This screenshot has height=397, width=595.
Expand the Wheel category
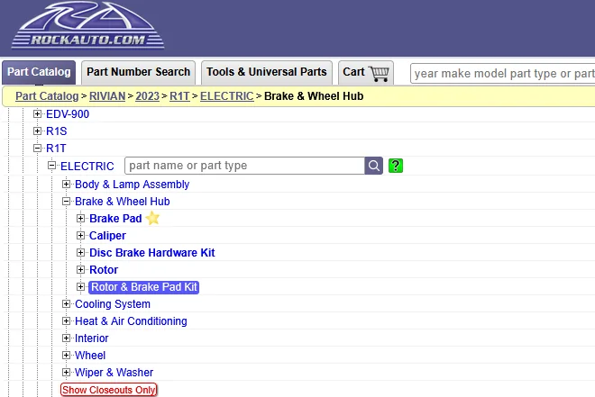(66, 355)
